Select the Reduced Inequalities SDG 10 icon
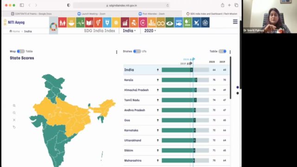Viewport: 297px width, 167px height. click(x=143, y=23)
